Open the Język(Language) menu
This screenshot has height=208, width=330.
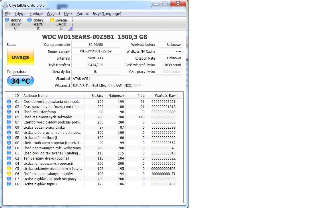107,13
